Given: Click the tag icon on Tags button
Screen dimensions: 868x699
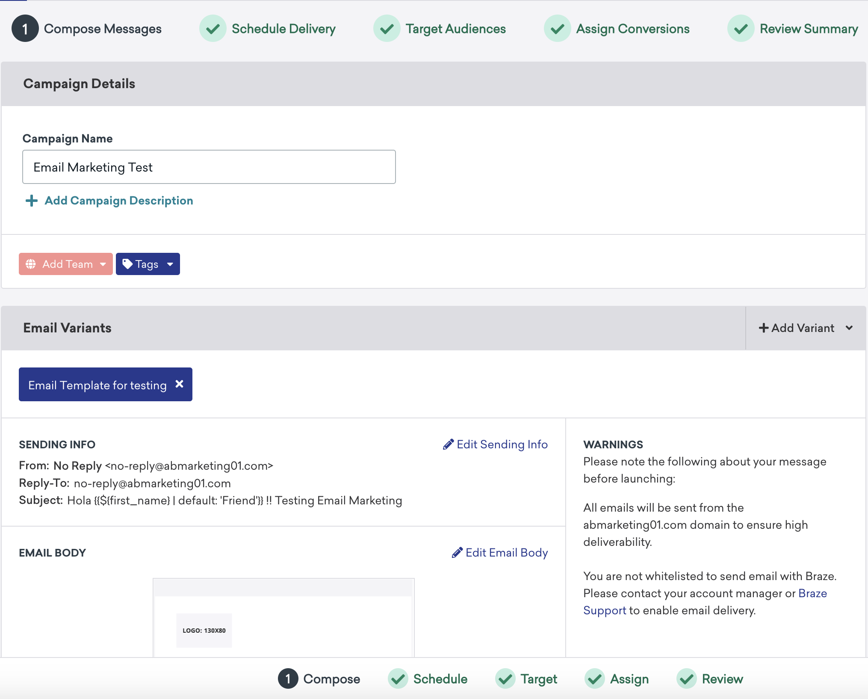Looking at the screenshot, I should pyautogui.click(x=127, y=264).
